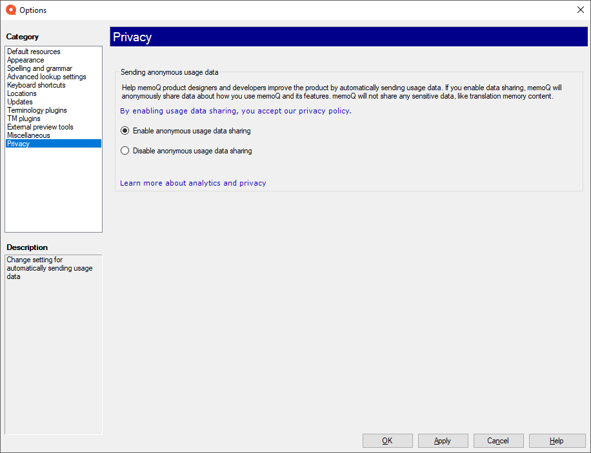
Task: Confirm settings with the OK button
Action: point(388,441)
